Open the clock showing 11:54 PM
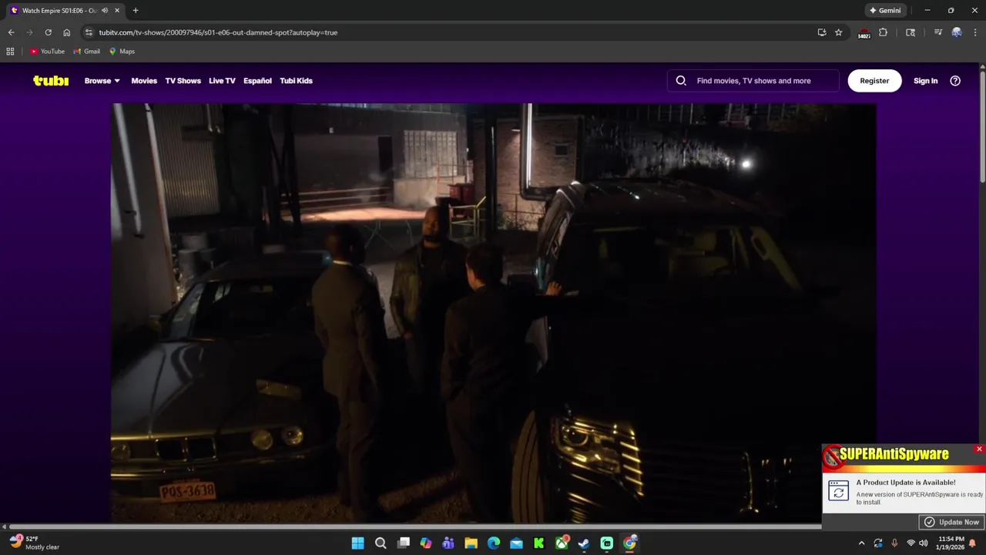Screen dimensions: 986x555 (x=951, y=543)
